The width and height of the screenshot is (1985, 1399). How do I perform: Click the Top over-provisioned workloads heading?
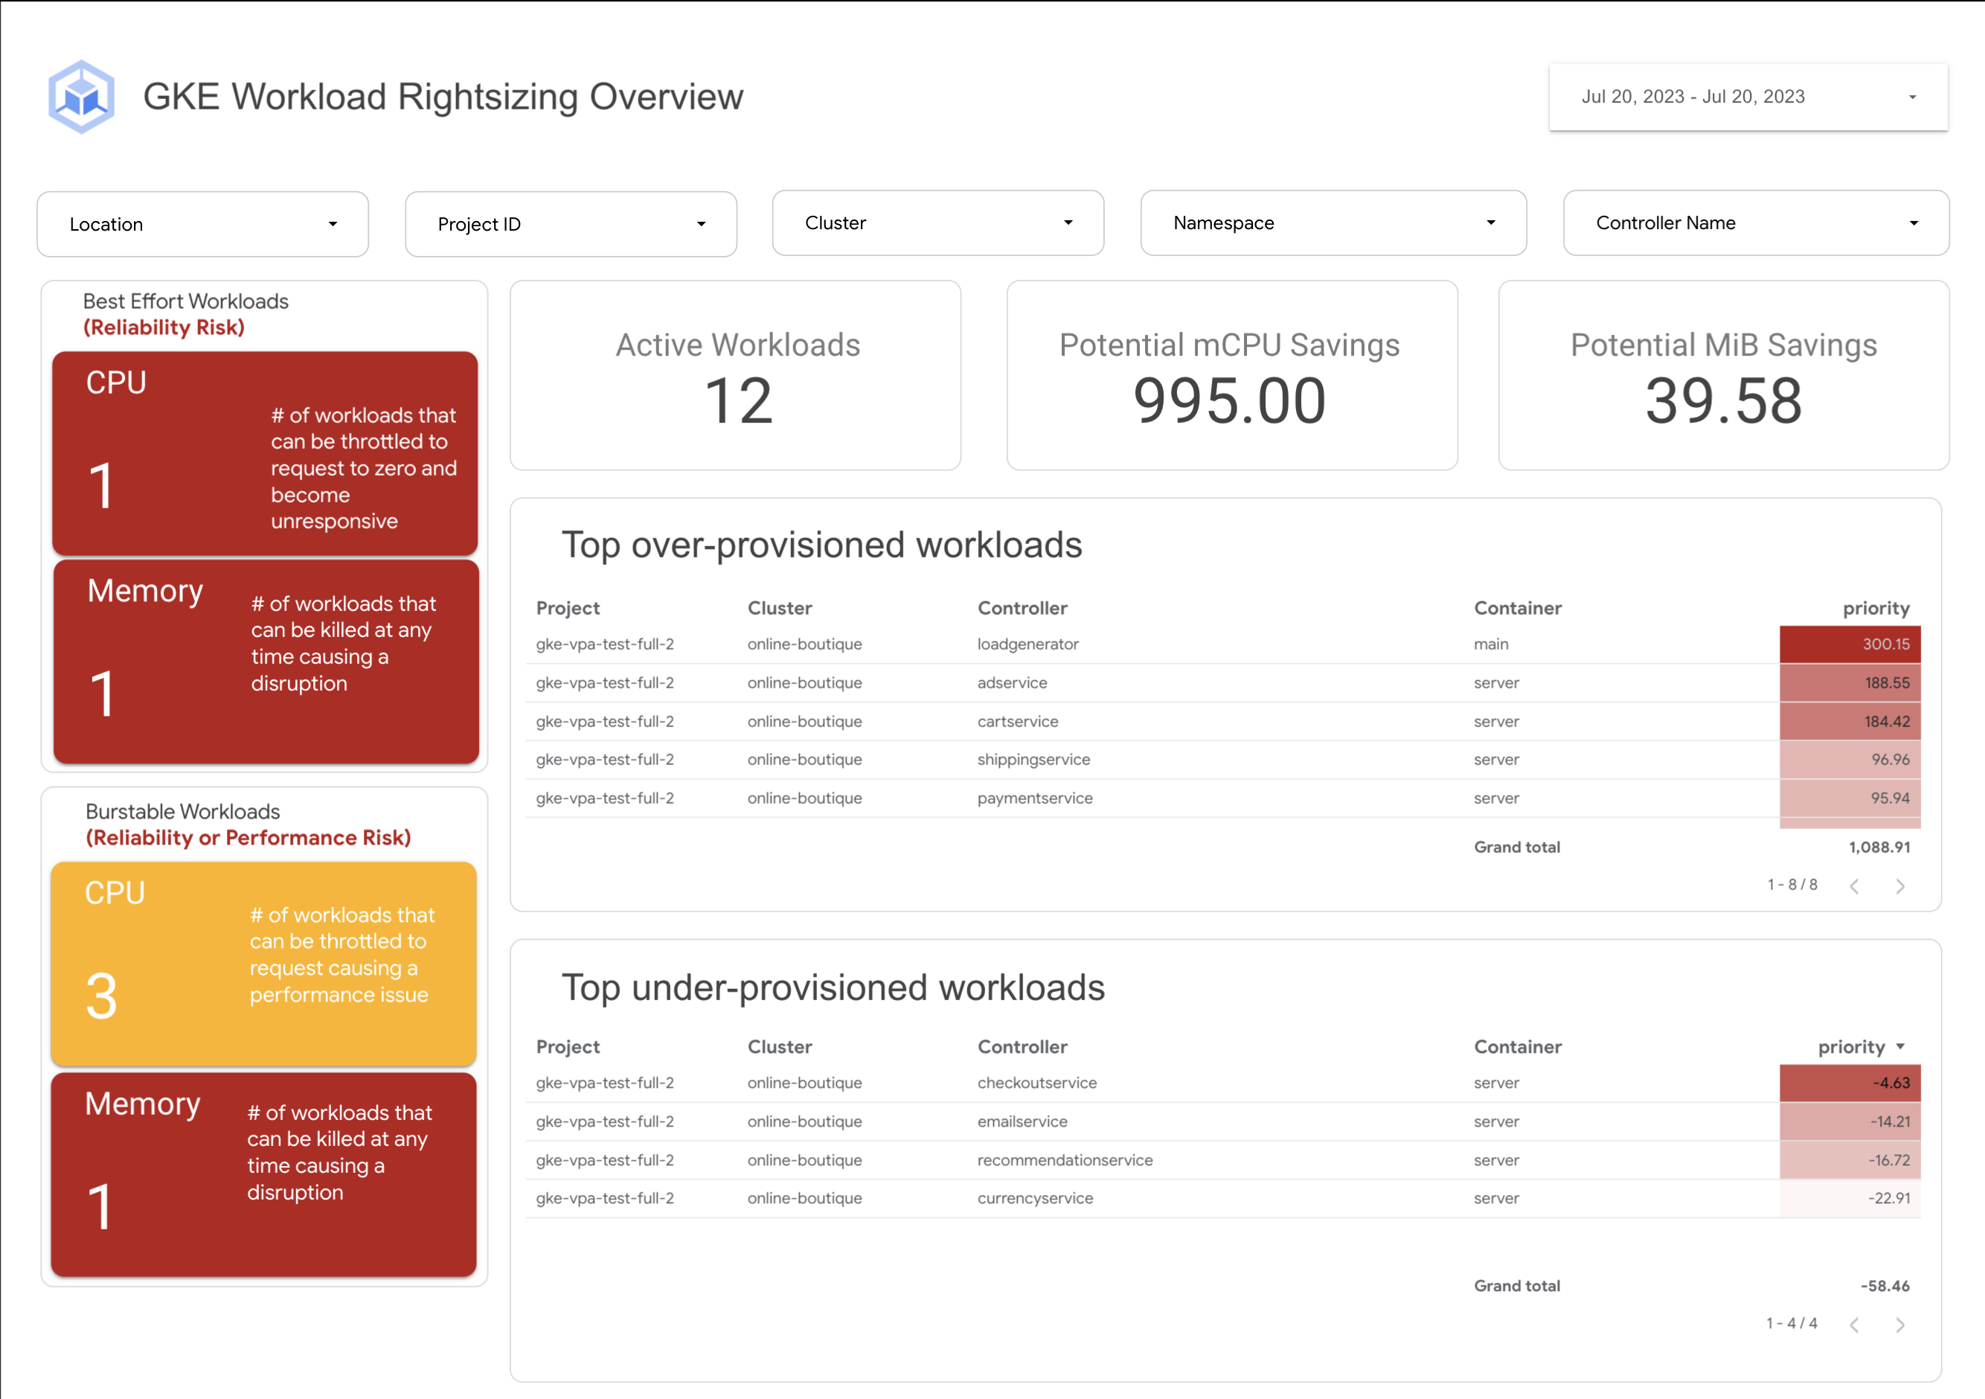(x=821, y=545)
